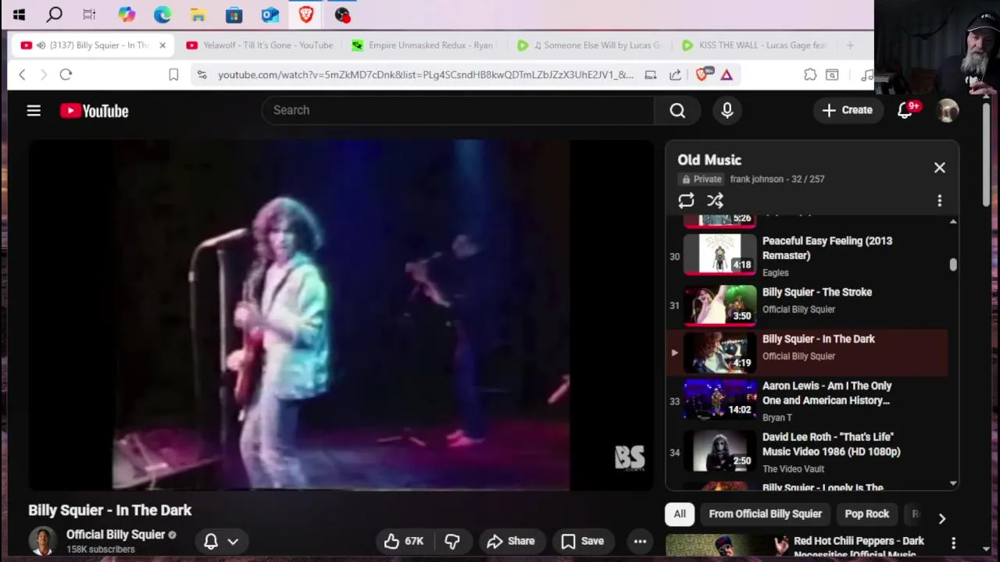
Task: Switch to Someone Else Will tab
Action: [591, 45]
